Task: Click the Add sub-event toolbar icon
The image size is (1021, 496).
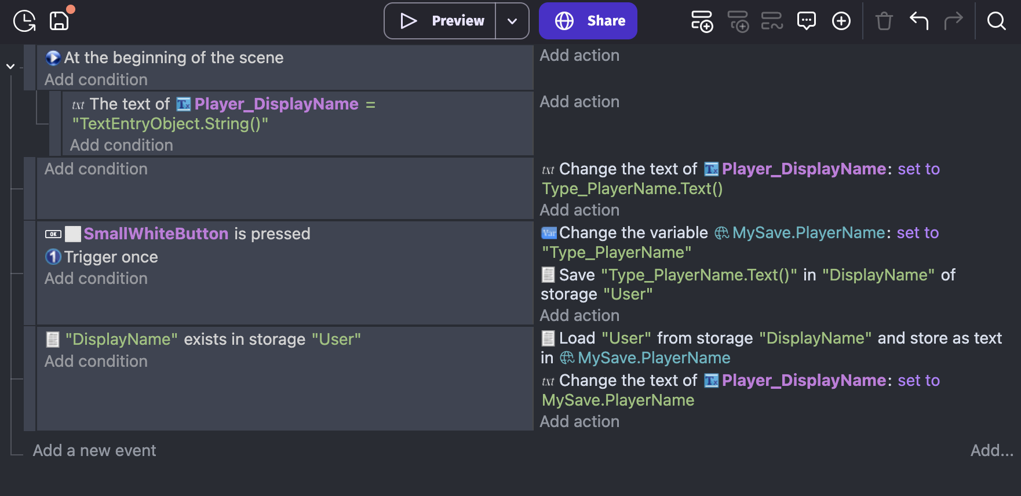Action: (738, 21)
